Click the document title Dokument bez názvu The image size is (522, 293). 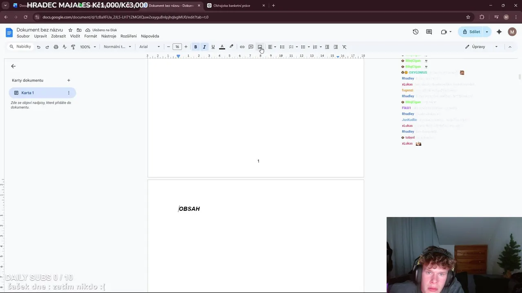(40, 30)
